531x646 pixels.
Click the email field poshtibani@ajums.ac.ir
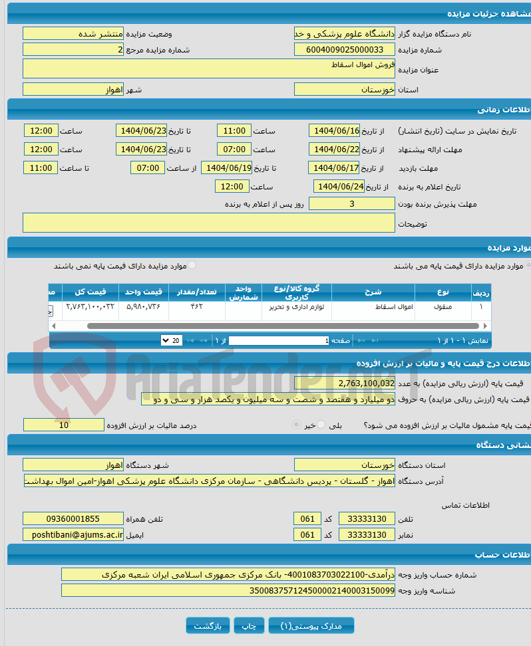73,535
